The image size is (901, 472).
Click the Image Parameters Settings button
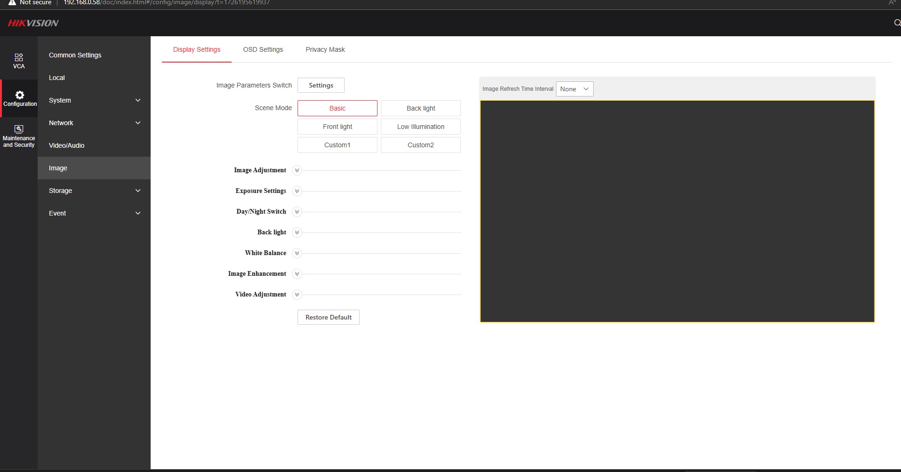[x=321, y=85]
